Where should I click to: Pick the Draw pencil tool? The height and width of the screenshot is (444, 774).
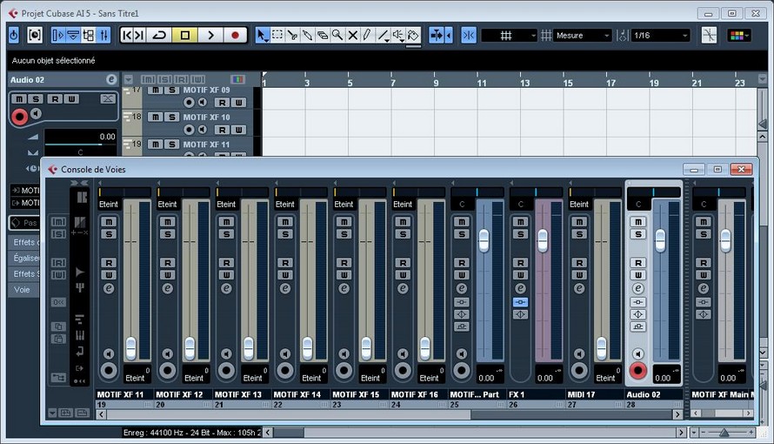367,35
